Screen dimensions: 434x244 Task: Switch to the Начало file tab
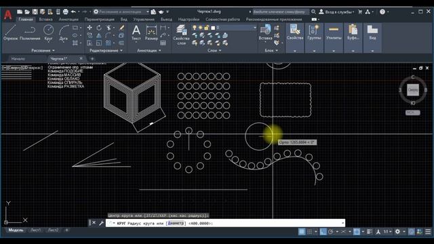click(x=18, y=59)
